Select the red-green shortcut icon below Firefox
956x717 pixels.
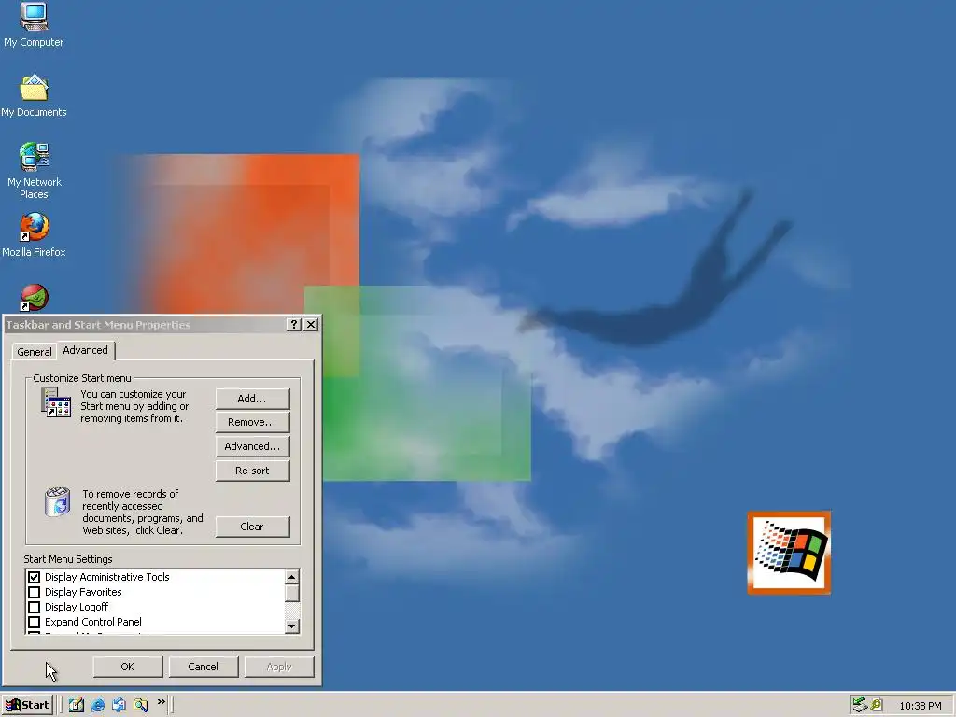tap(34, 298)
